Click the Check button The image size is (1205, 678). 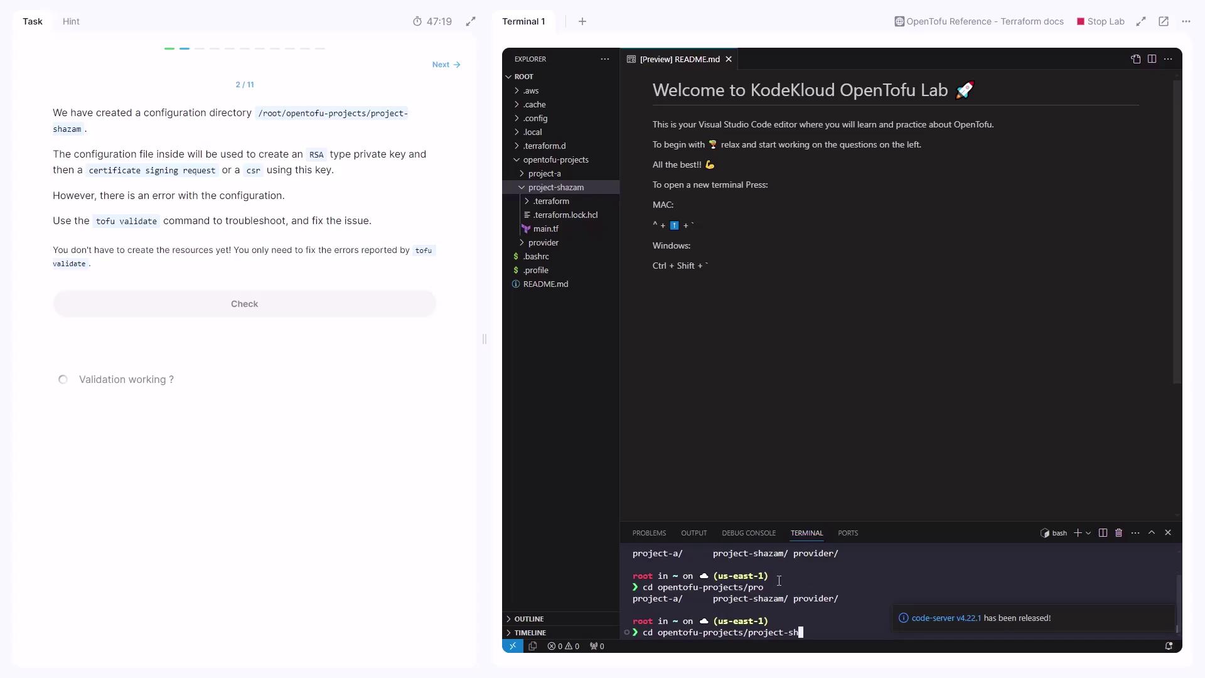[x=244, y=304]
